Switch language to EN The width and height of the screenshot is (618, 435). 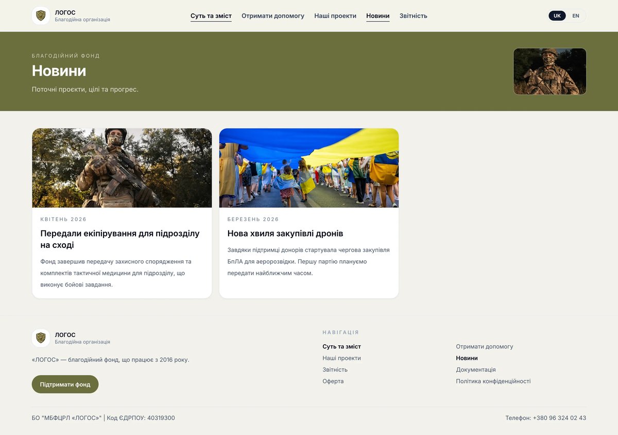pyautogui.click(x=576, y=16)
